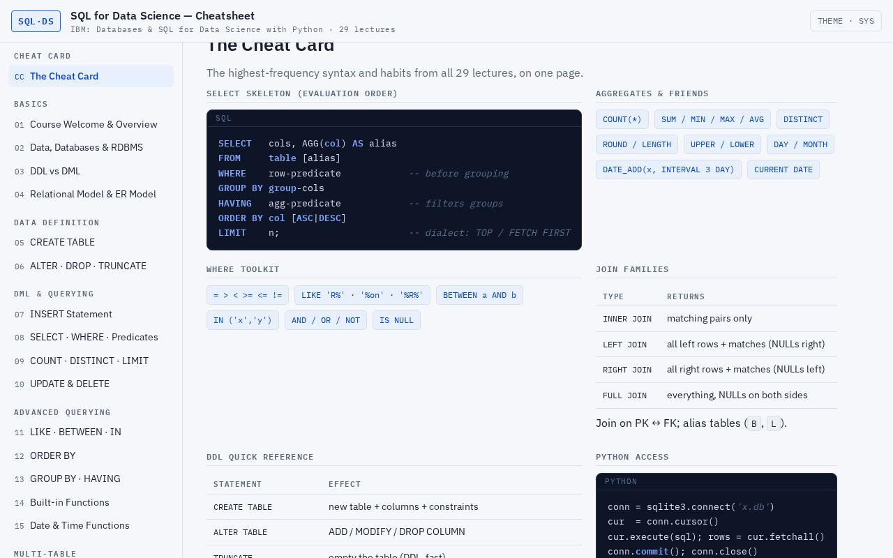Select the DAY / MONTH chip
Image resolution: width=893 pixels, height=558 pixels.
(x=800, y=144)
